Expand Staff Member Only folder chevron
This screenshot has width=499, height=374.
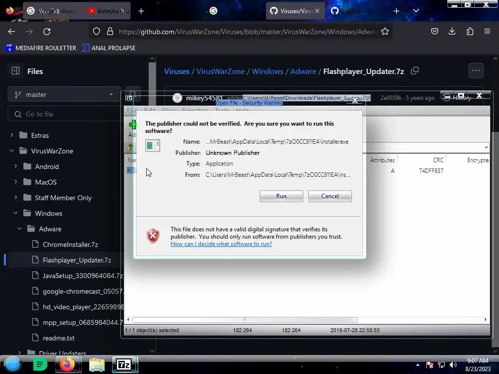16,198
